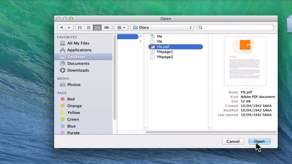Switch to icon view
This screenshot has height=164, width=292.
(x=80, y=28)
